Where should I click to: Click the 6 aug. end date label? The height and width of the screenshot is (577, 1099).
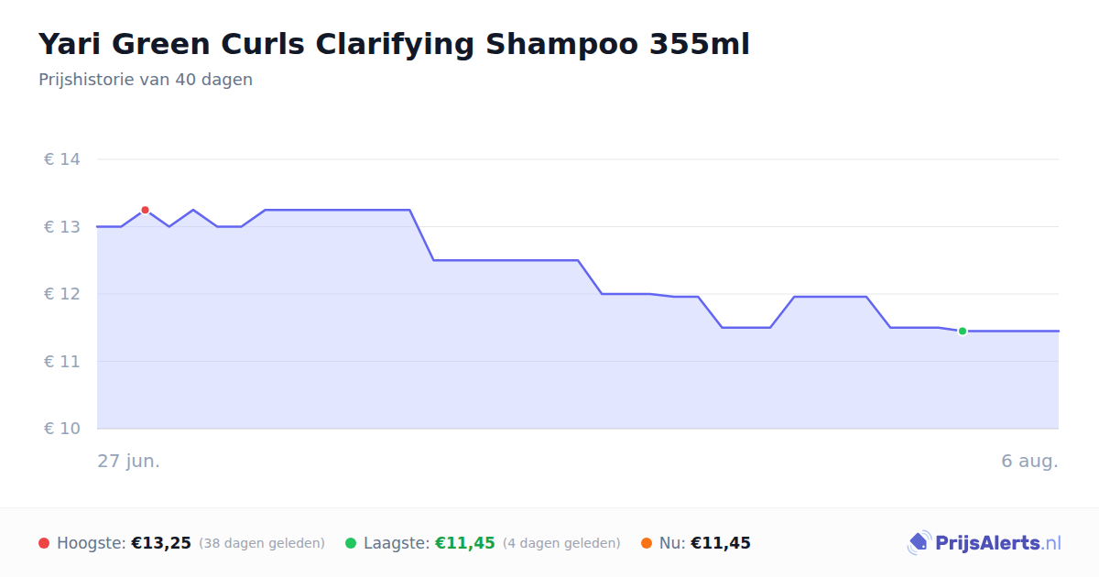click(x=1030, y=461)
